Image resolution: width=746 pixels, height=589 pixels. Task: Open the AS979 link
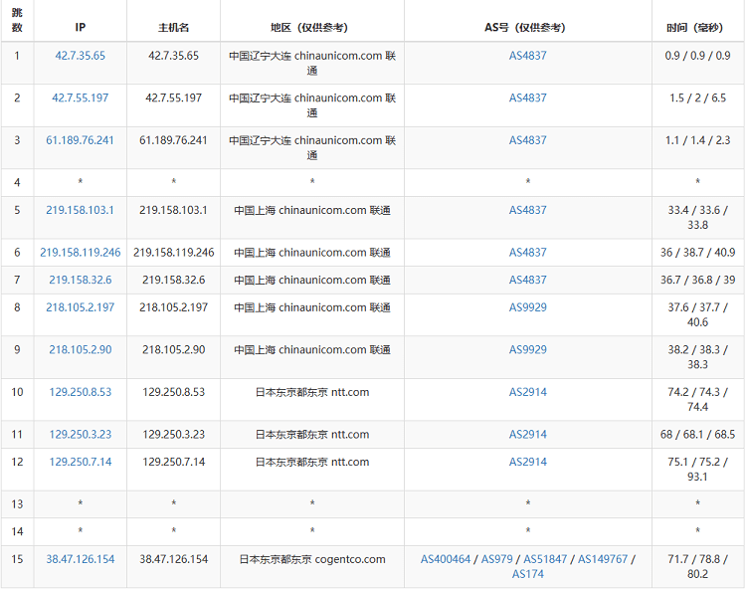pyautogui.click(x=497, y=559)
